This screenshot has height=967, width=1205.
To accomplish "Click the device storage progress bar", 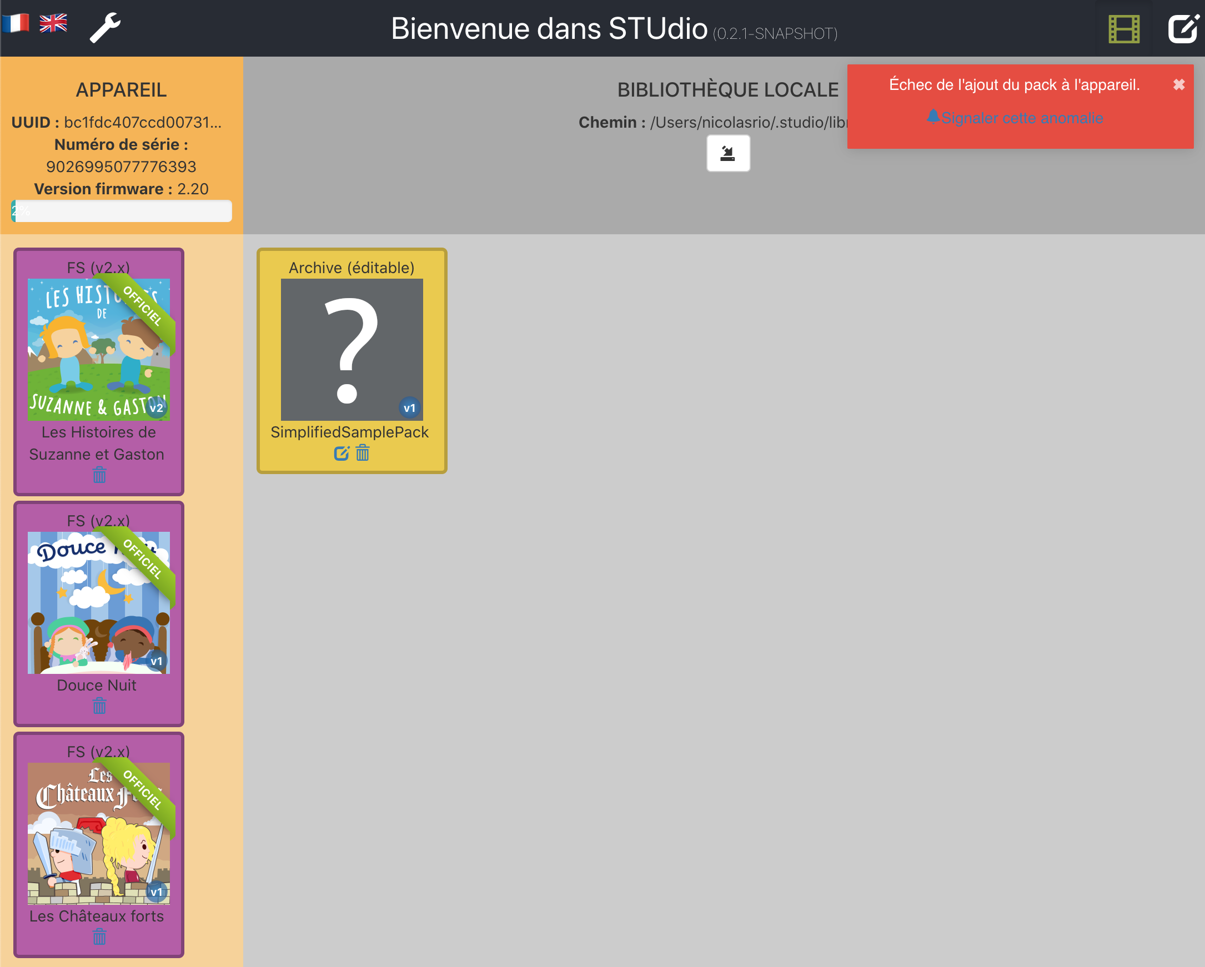I will [120, 211].
